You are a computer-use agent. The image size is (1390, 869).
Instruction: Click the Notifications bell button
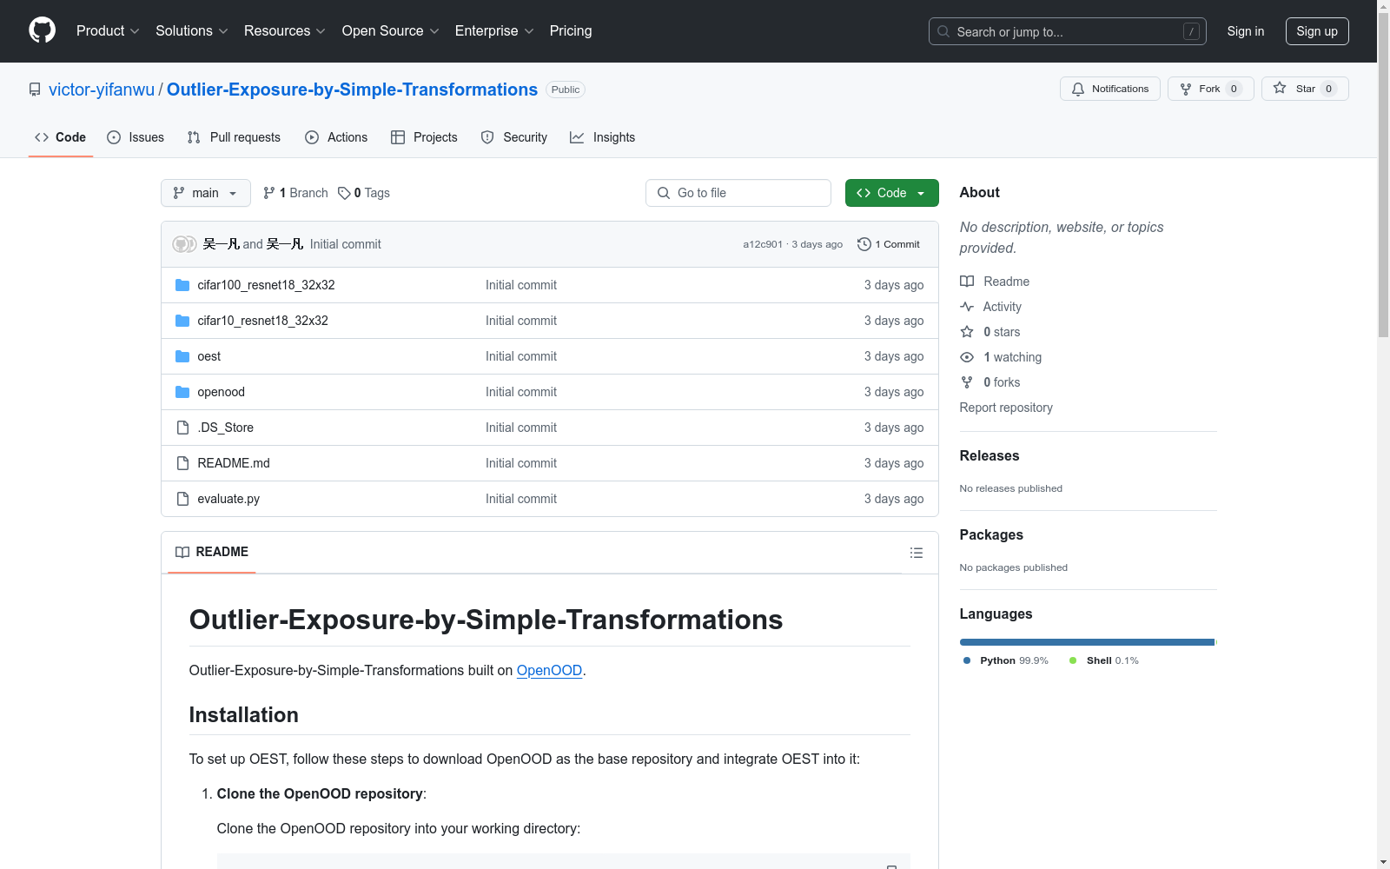[1109, 89]
